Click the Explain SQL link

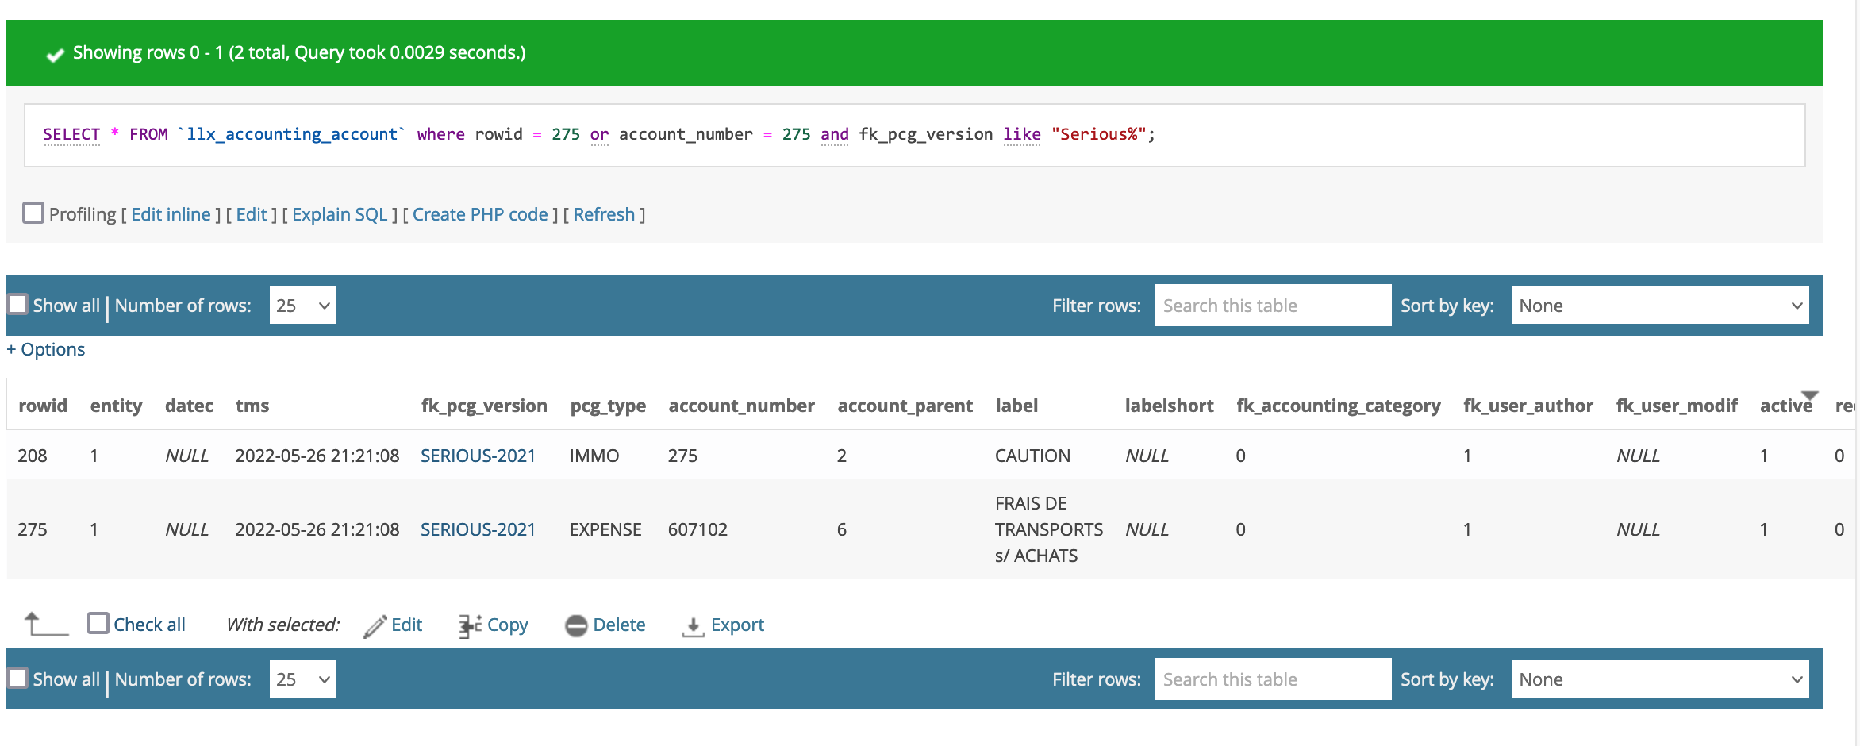pyautogui.click(x=339, y=214)
